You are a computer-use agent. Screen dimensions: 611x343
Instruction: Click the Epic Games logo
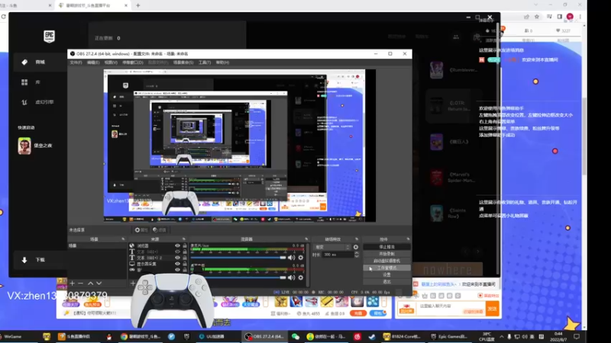49,37
